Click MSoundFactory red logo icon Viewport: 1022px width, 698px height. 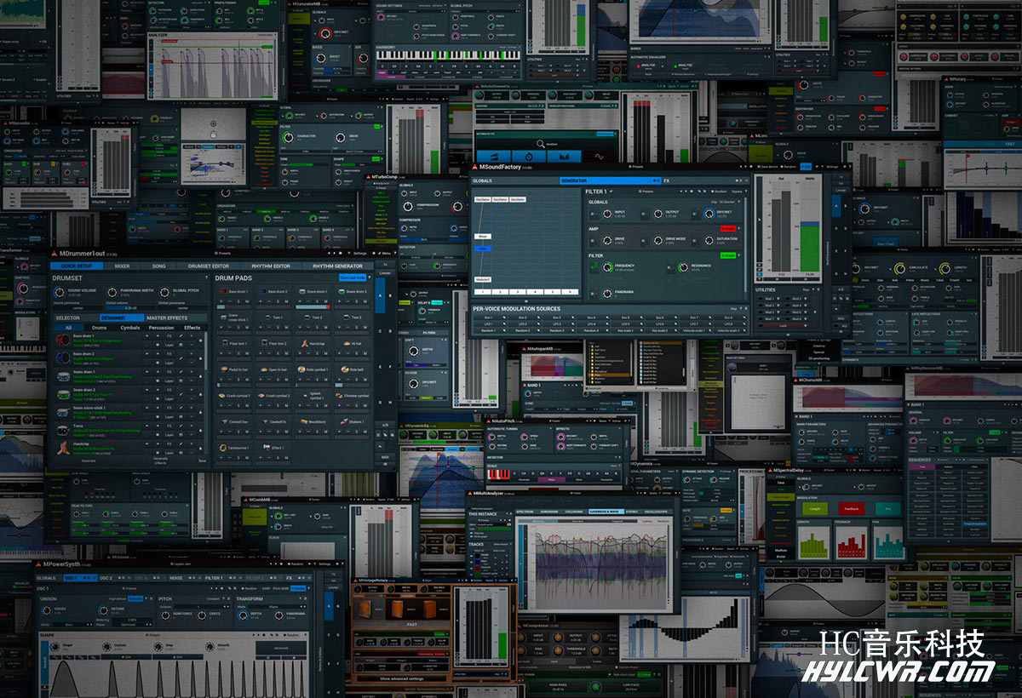click(474, 167)
